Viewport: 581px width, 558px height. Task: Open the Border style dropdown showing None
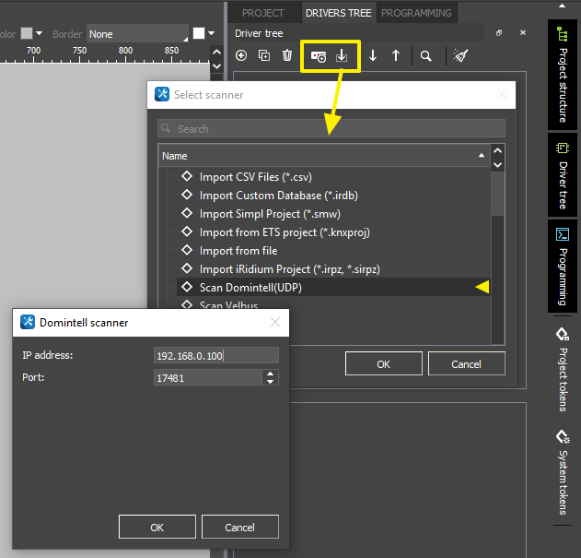point(137,34)
